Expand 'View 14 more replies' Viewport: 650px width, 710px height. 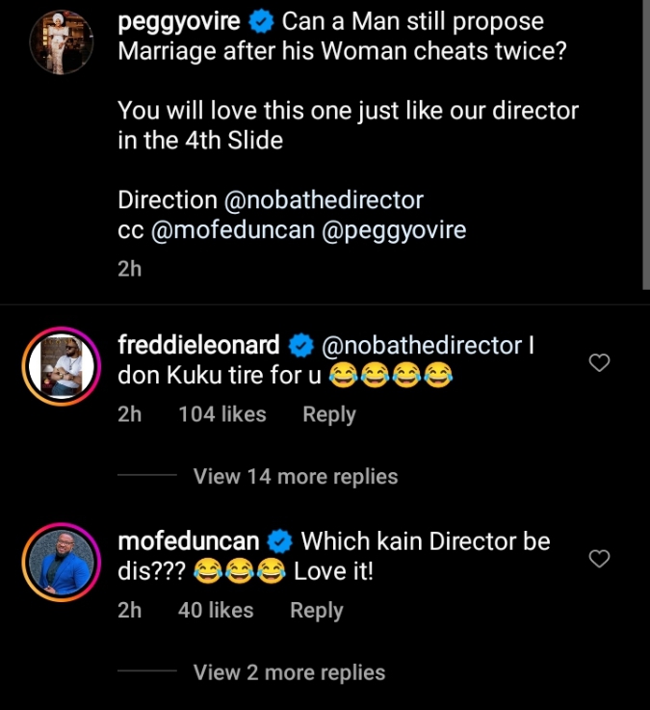(x=295, y=476)
